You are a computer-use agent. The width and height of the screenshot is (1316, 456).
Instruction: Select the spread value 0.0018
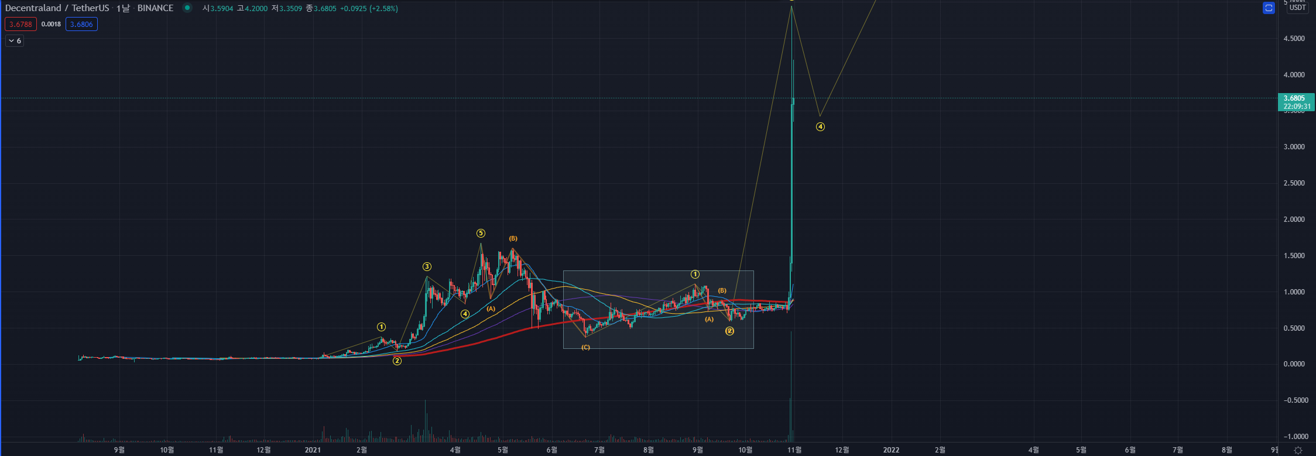51,24
